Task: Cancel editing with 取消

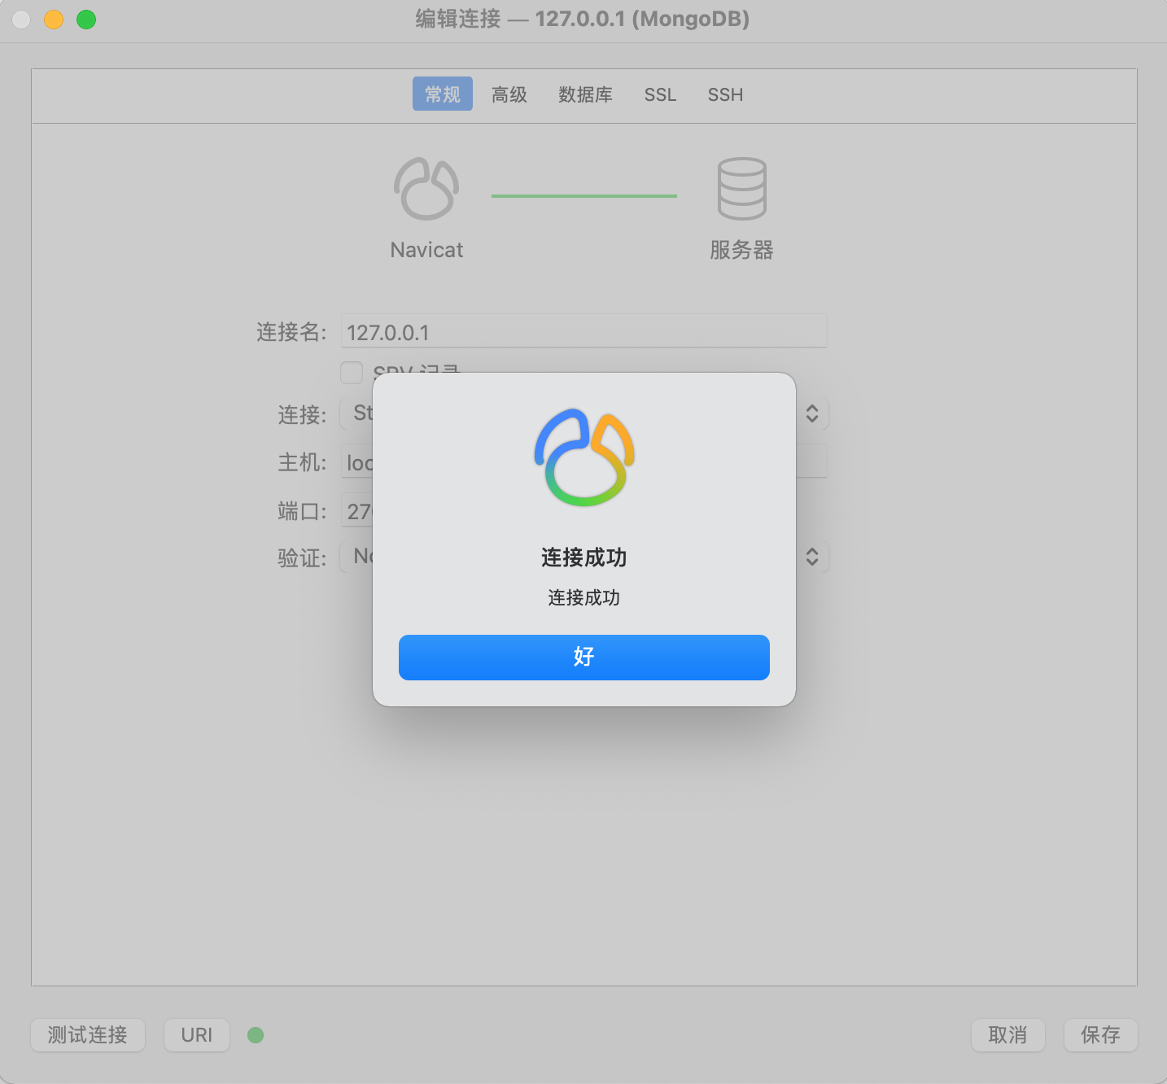Action: coord(1007,1034)
